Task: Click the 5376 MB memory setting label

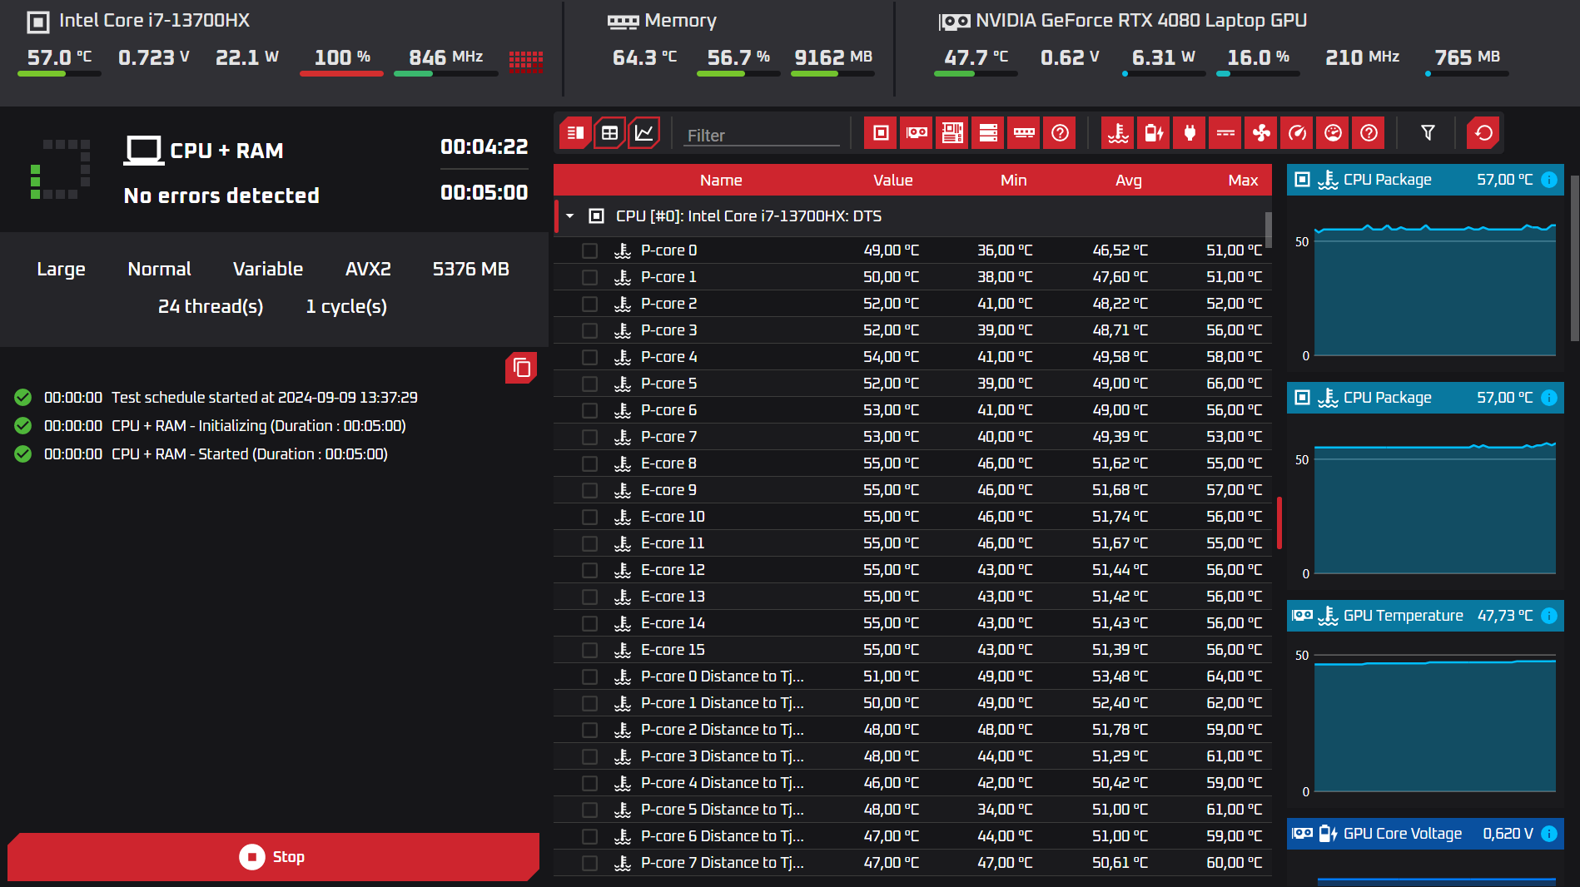Action: pos(470,270)
